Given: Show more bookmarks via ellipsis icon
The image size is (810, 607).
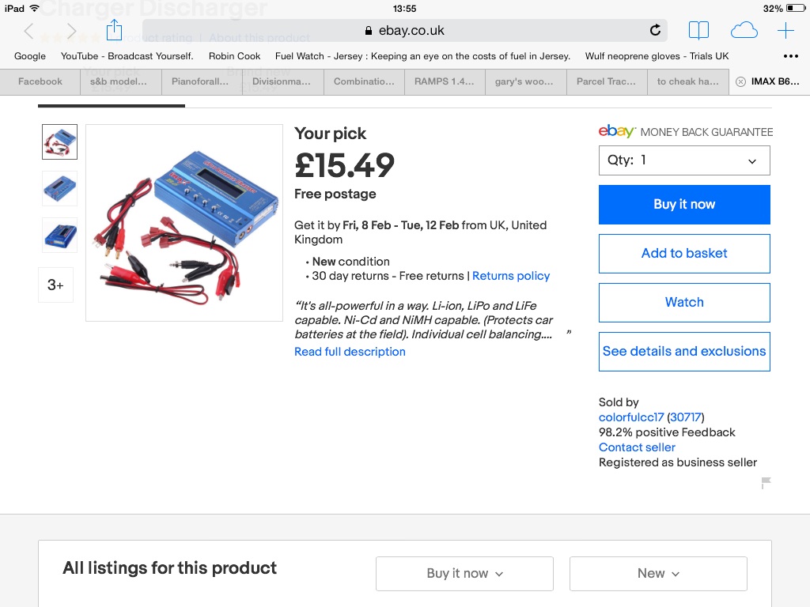Looking at the screenshot, I should pos(790,56).
